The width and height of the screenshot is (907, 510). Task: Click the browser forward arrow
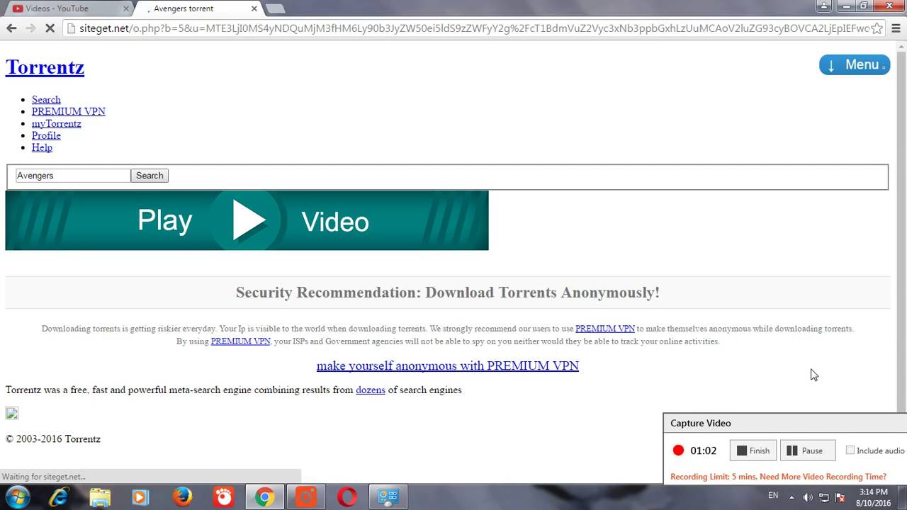point(30,28)
